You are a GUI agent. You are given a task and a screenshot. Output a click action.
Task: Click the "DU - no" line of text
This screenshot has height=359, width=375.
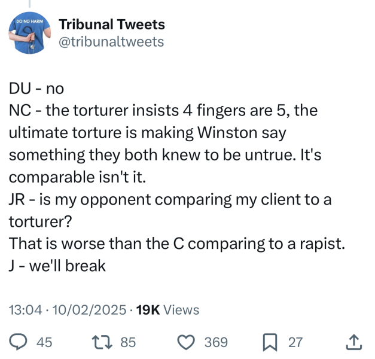tap(36, 89)
